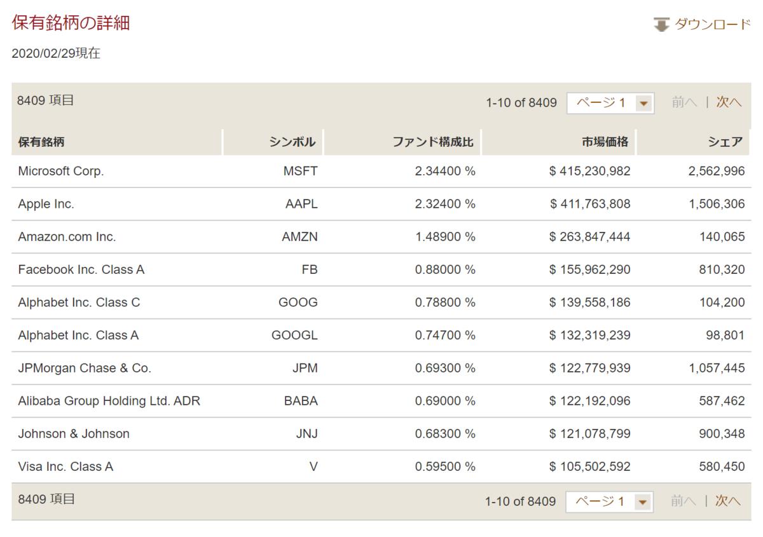Click the JPM symbol cell
Screen dimensions: 763x537
tap(305, 368)
